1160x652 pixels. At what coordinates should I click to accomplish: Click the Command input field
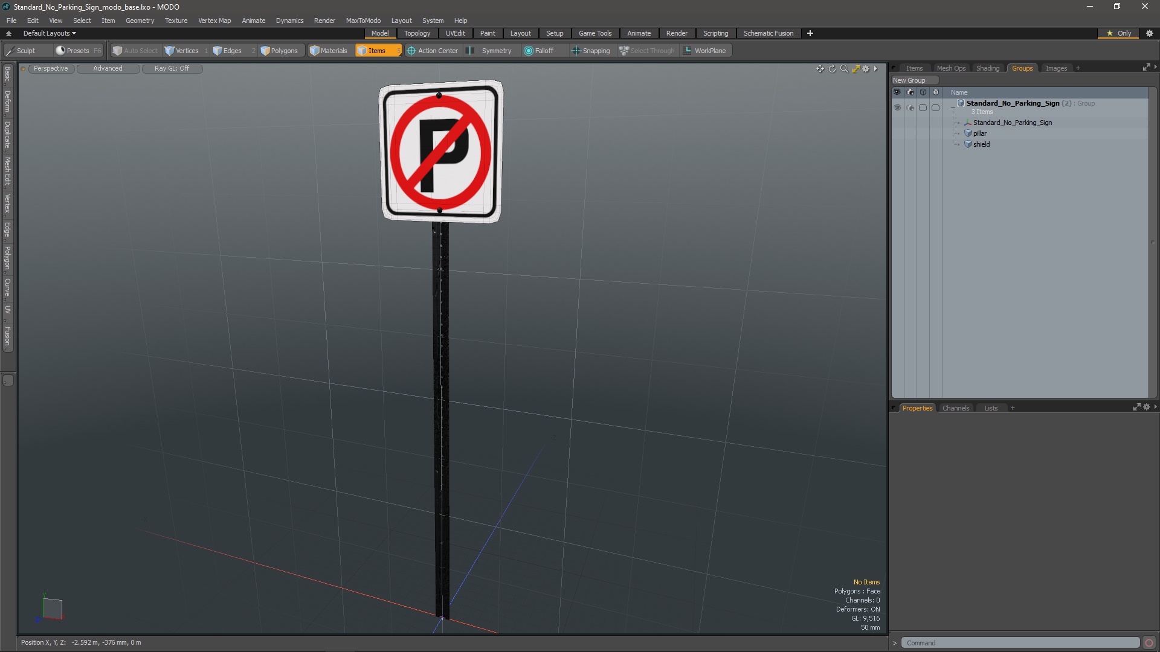(x=1020, y=643)
